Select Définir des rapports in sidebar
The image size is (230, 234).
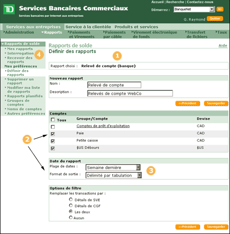18,73
